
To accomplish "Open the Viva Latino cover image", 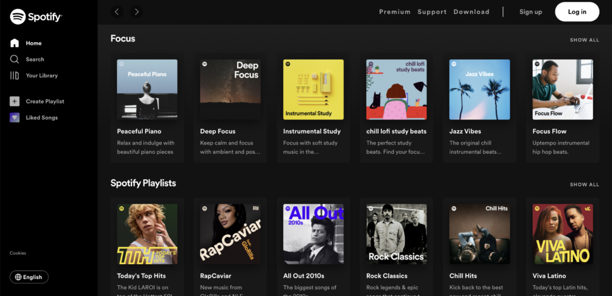I will 563,234.
